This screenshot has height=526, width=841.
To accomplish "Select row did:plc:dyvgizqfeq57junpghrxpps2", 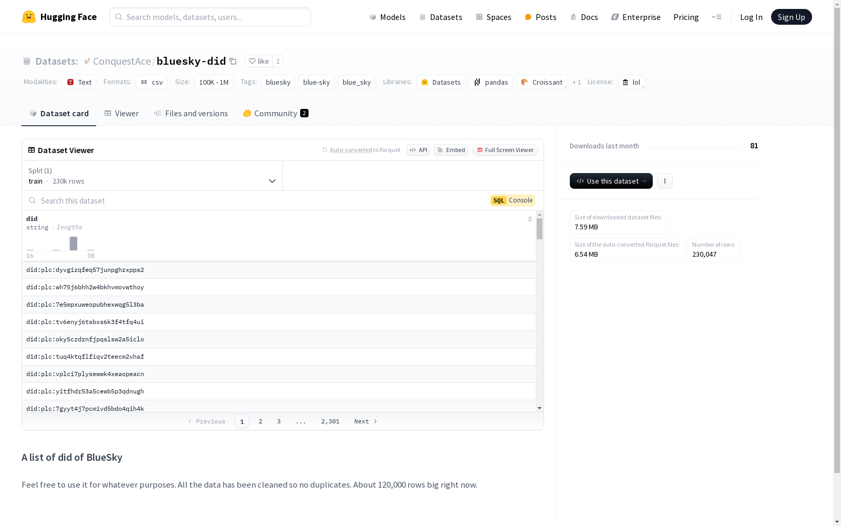I will [x=279, y=270].
